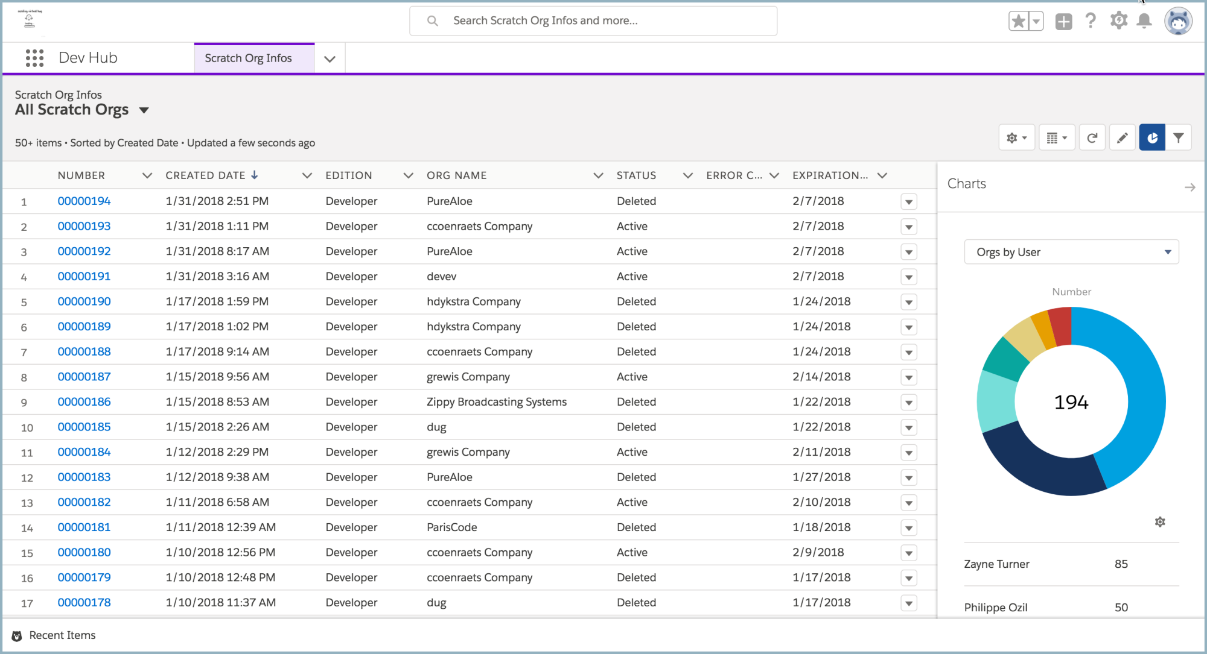Open the global create plus icon
Viewport: 1207px width, 654px height.
point(1064,21)
